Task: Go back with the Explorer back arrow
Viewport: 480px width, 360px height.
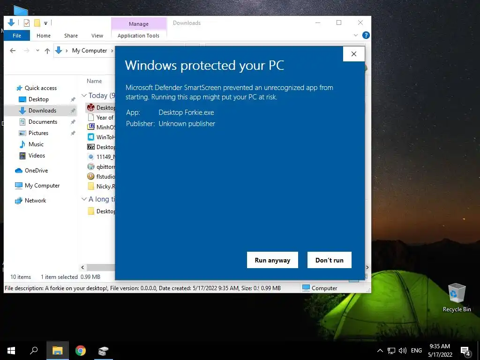Action: [13, 51]
